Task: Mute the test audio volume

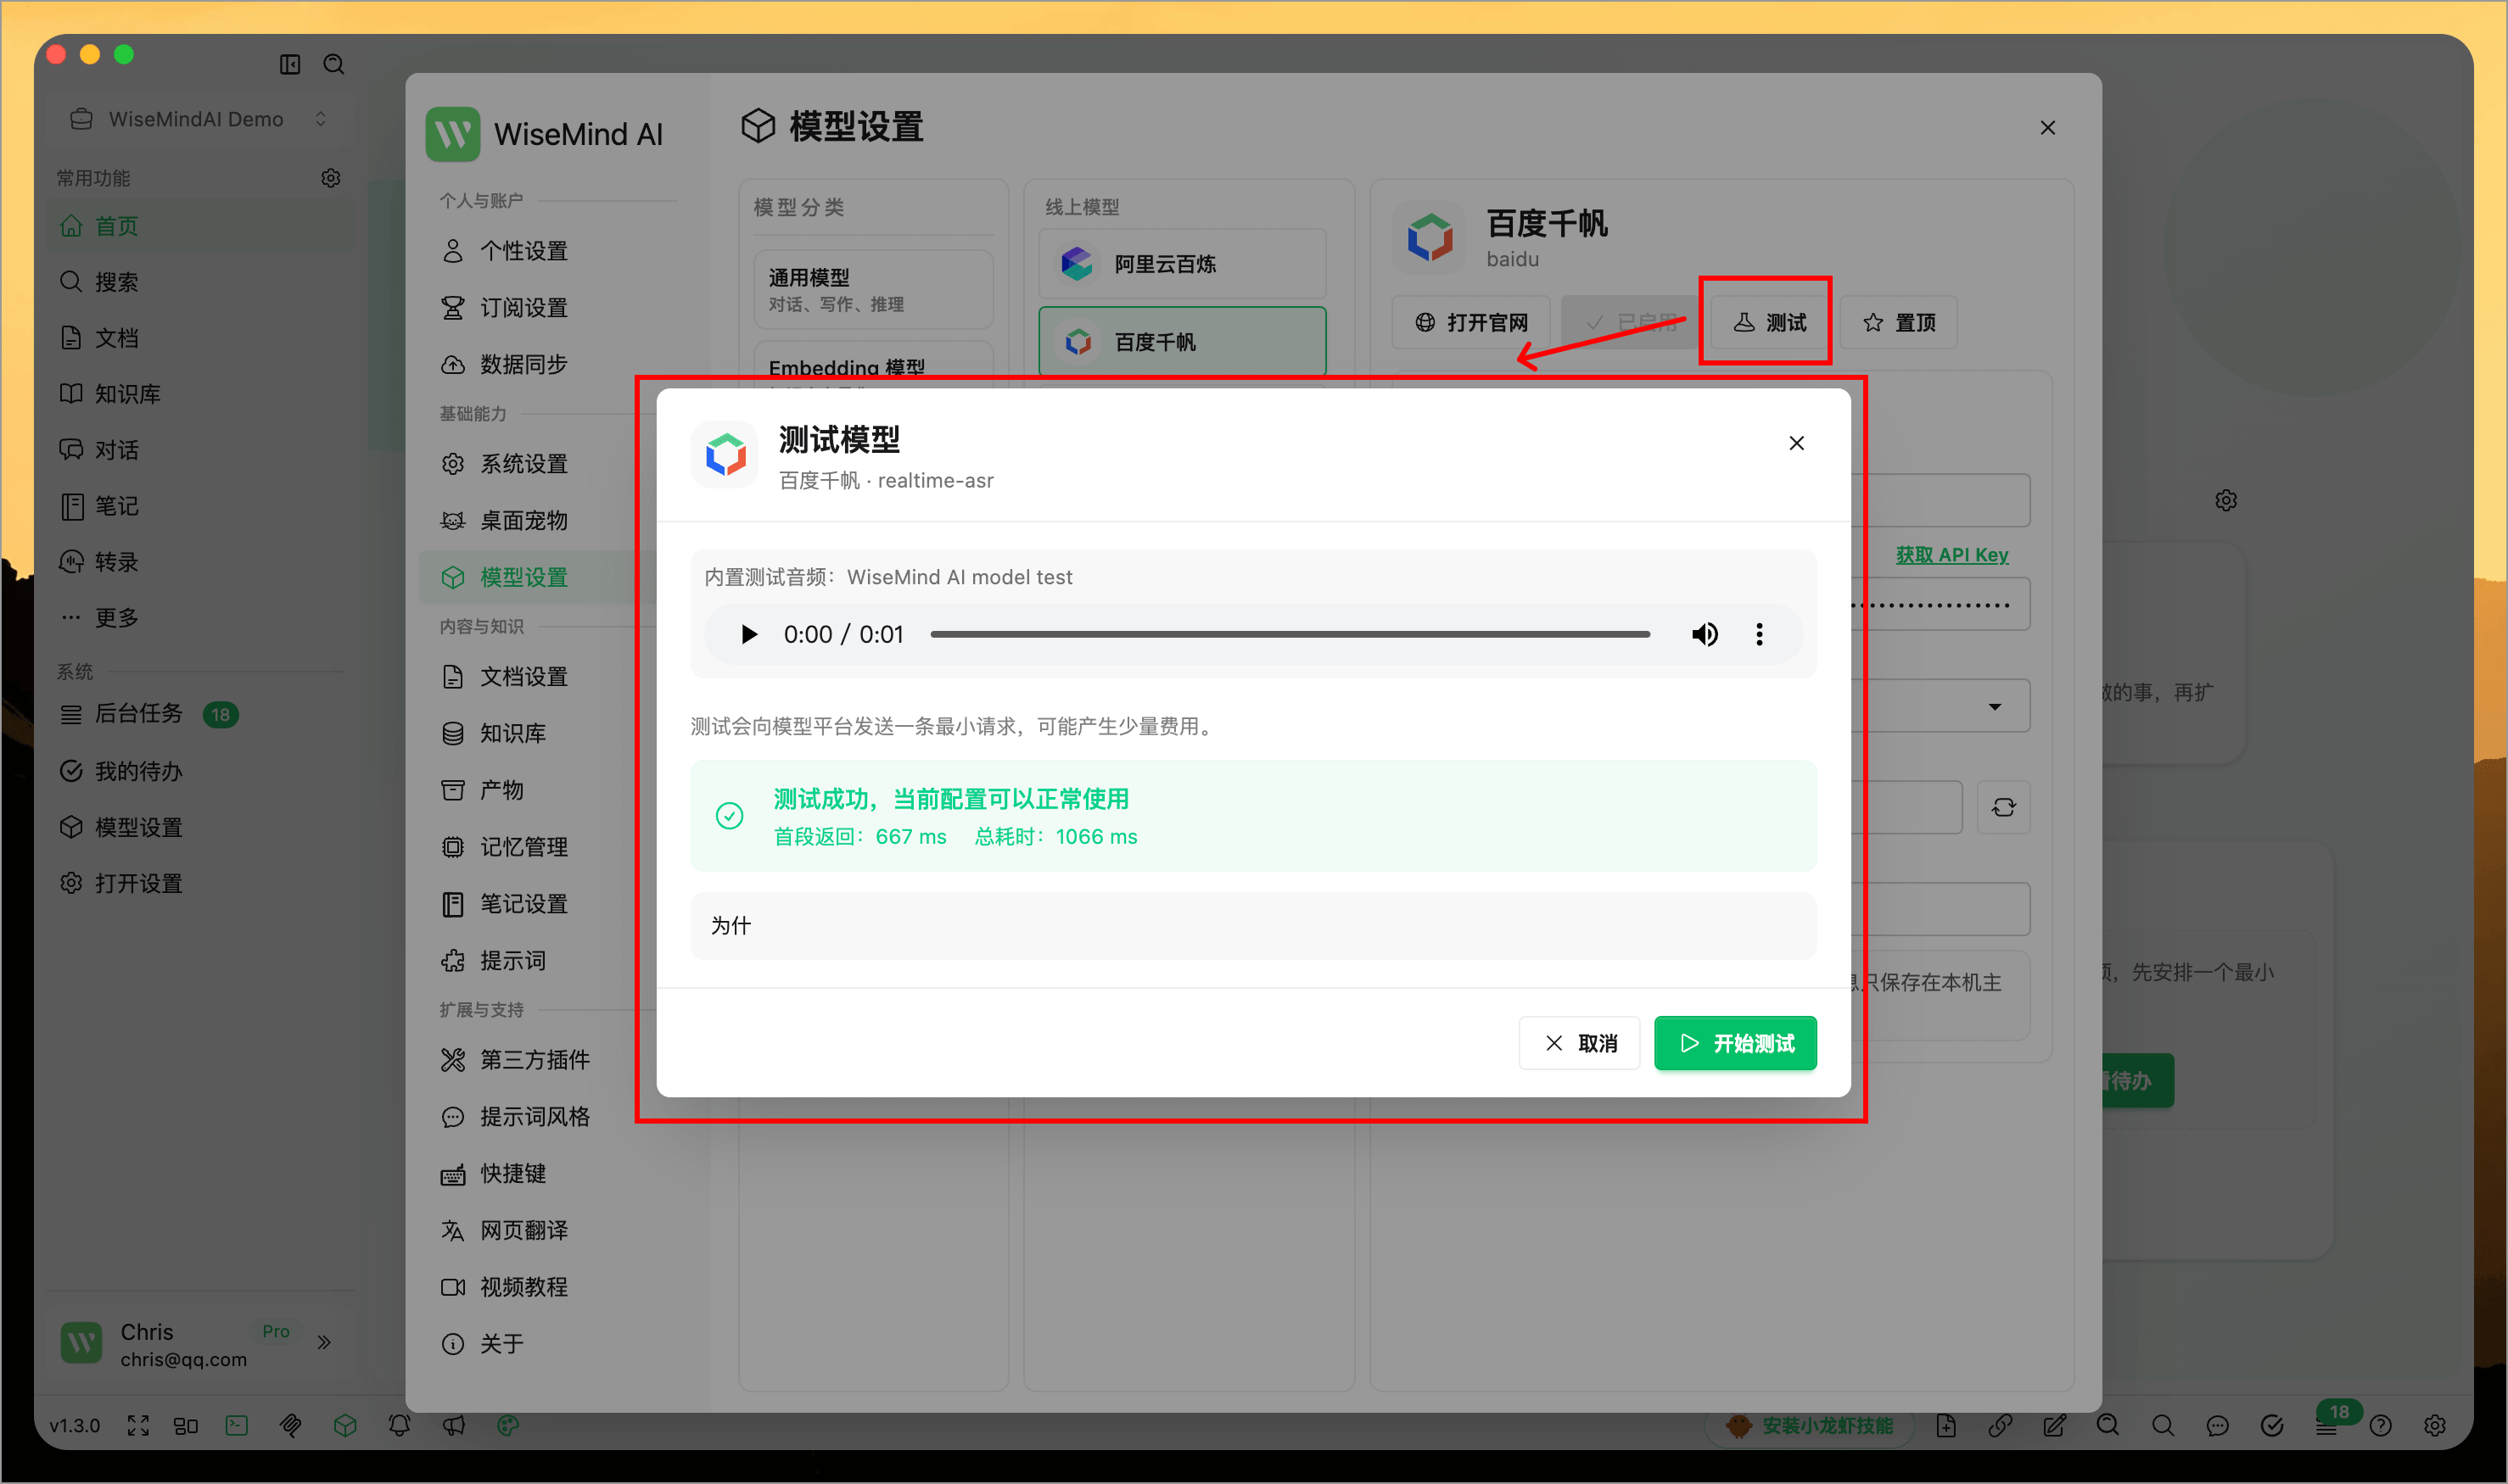Action: point(1705,634)
